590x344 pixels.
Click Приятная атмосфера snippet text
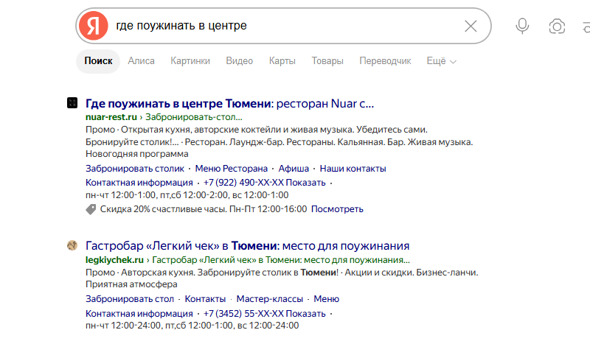point(131,284)
